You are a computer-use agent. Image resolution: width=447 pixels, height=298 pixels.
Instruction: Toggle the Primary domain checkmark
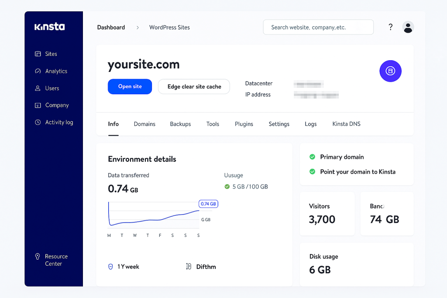click(312, 157)
